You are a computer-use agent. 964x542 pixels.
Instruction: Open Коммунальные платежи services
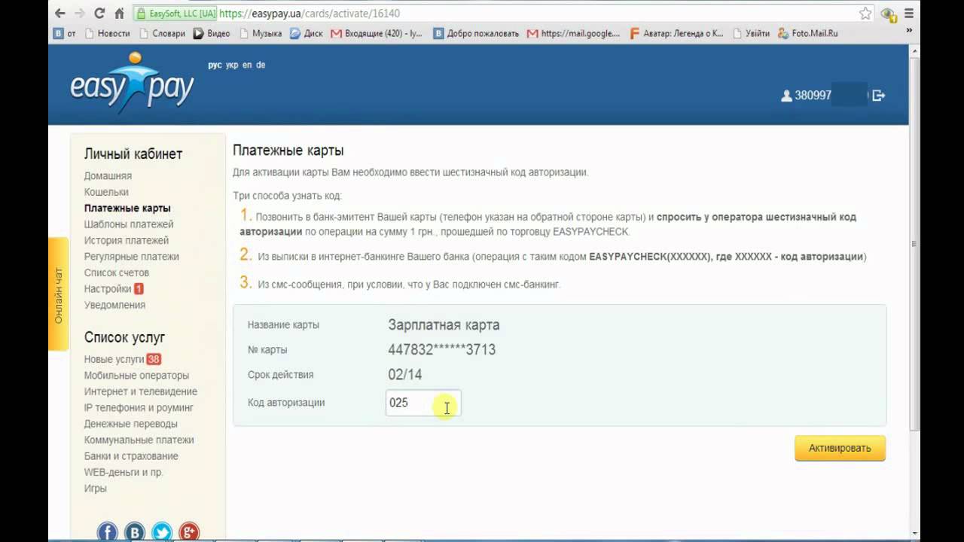coord(139,440)
